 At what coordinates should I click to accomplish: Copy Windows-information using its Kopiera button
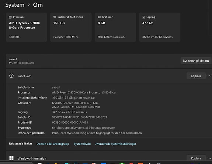196,158
